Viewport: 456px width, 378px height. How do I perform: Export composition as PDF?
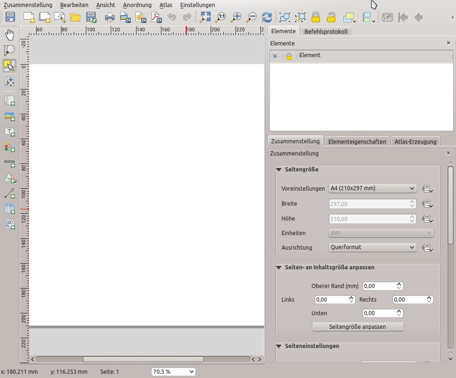(x=156, y=18)
